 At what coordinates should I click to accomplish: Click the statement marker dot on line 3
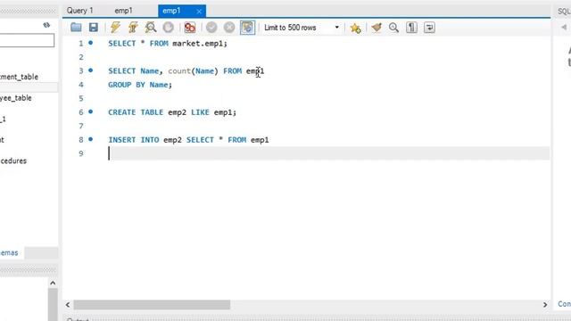[x=91, y=70]
